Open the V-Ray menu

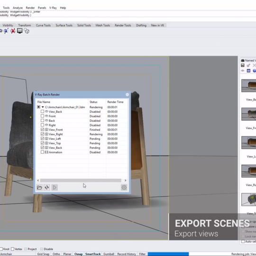pos(53,8)
